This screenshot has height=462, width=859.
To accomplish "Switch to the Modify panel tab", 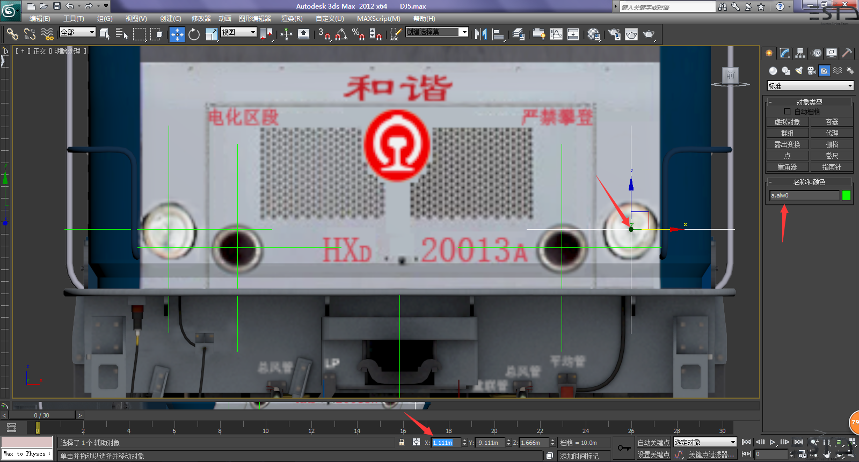I will point(785,53).
